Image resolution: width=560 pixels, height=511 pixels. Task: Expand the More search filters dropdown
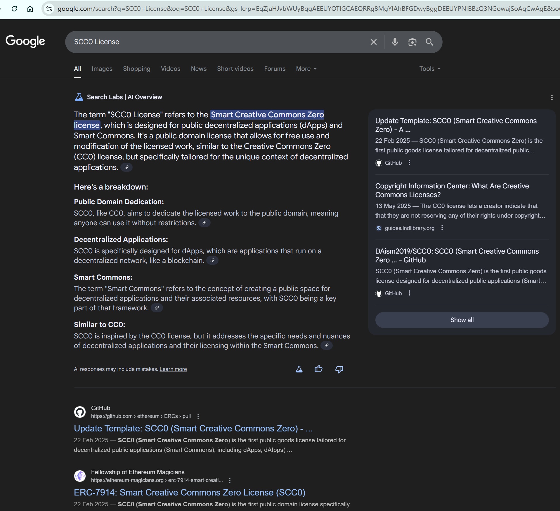click(x=306, y=69)
